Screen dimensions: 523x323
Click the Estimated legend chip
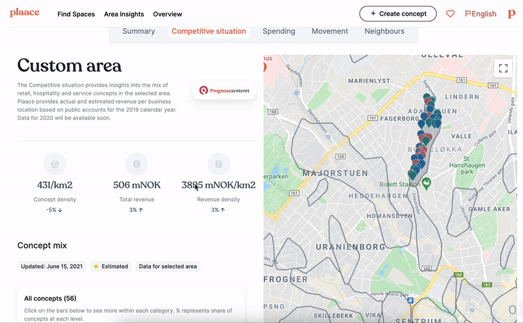(110, 266)
